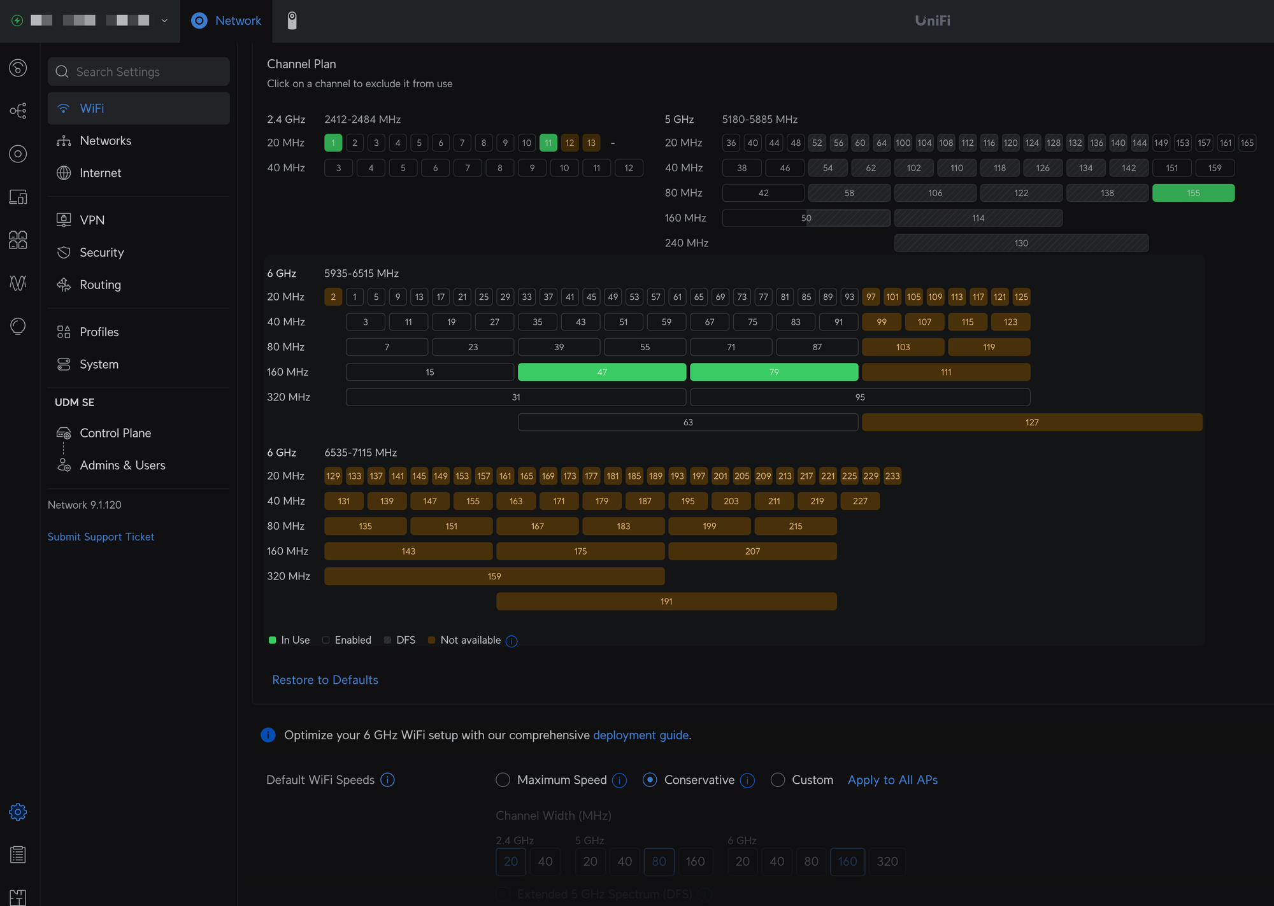Screen dimensions: 1274x906
Task: Select the Conservative radio option
Action: [650, 780]
